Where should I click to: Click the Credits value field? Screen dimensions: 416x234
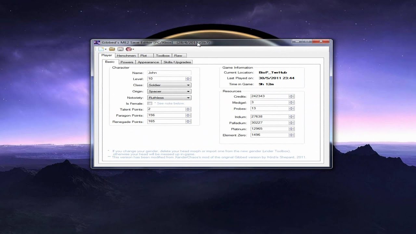tap(270, 96)
